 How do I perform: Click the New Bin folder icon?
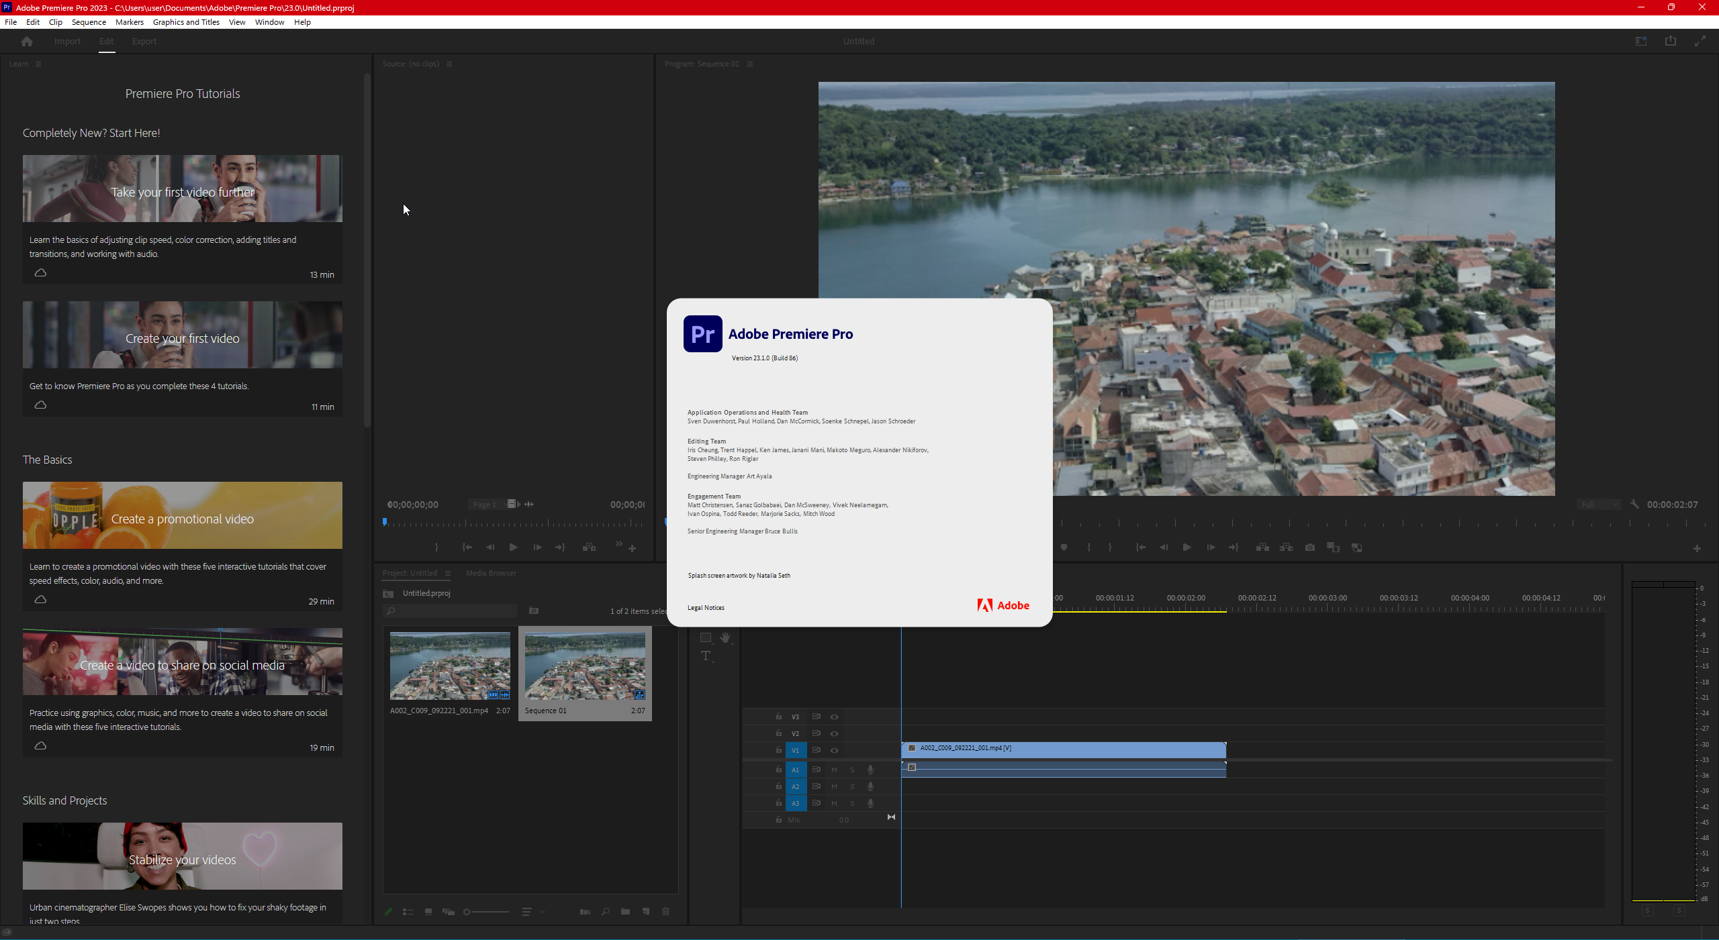pos(625,912)
